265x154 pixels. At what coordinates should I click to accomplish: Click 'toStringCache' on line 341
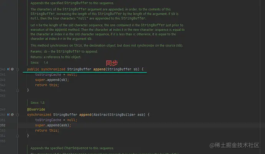click(48, 75)
